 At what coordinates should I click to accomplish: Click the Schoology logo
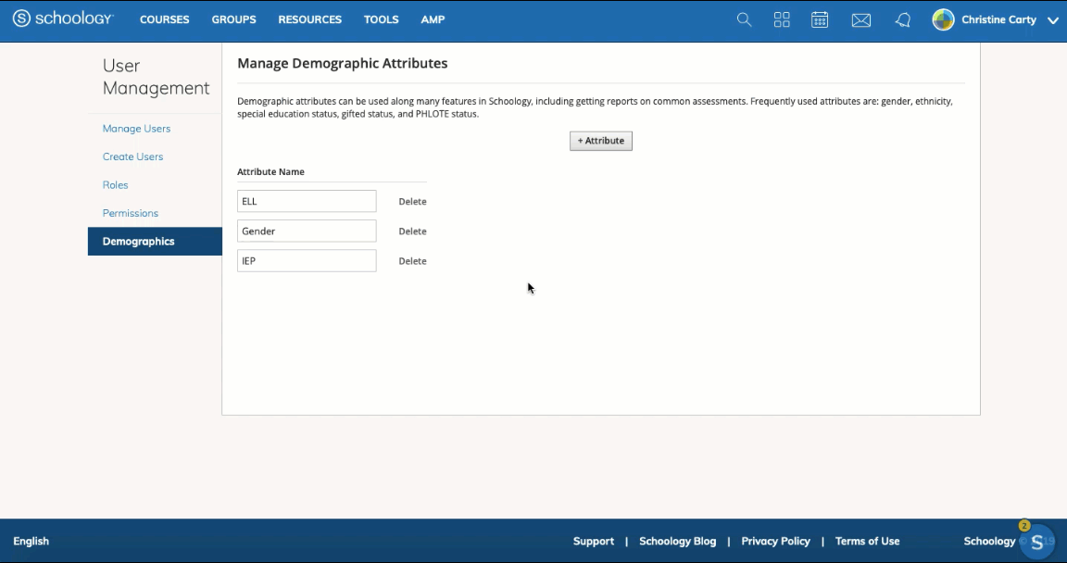pos(63,19)
